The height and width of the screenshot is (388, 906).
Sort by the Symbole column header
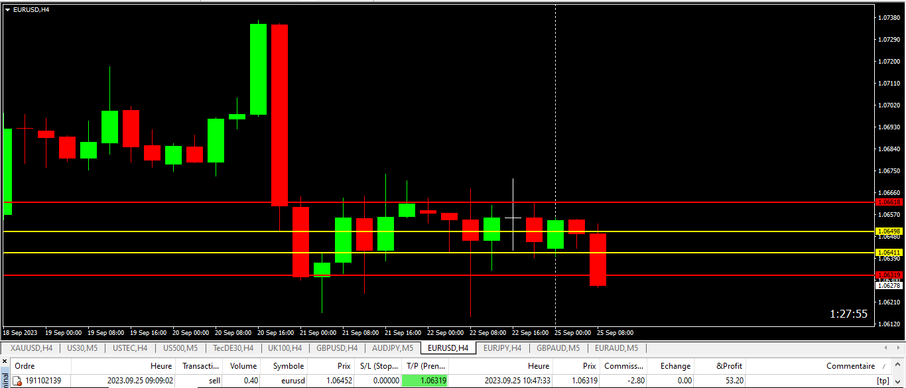click(x=285, y=365)
